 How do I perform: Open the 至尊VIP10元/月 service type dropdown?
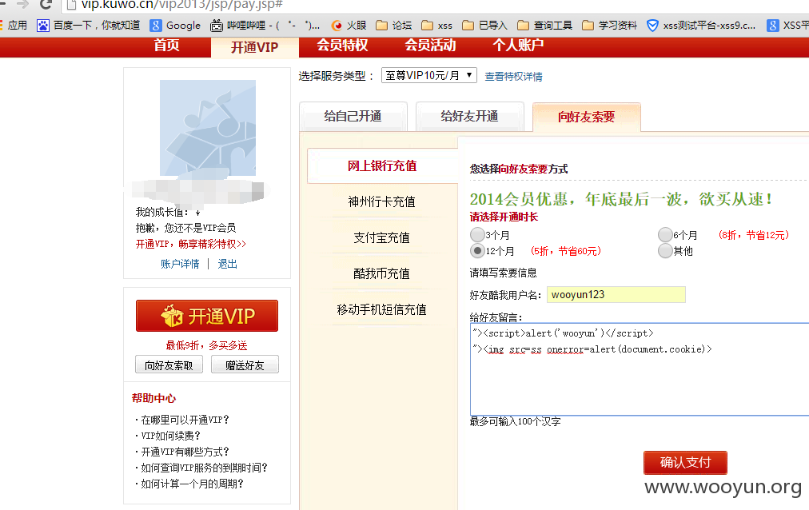point(428,75)
